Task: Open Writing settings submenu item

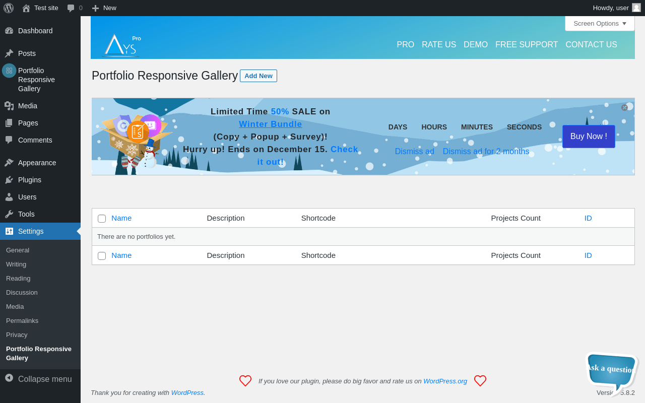Action: pos(16,264)
